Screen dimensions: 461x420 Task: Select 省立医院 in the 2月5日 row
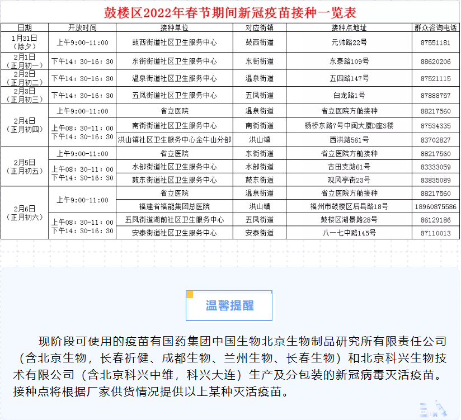[175, 153]
